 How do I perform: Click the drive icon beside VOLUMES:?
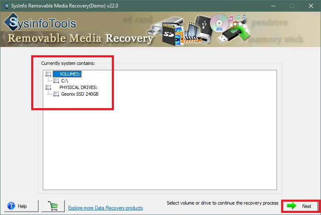48,74
